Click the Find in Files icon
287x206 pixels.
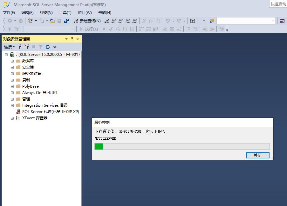(212, 21)
